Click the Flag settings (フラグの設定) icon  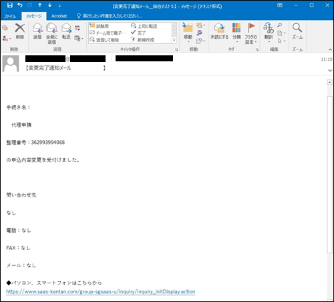251,28
